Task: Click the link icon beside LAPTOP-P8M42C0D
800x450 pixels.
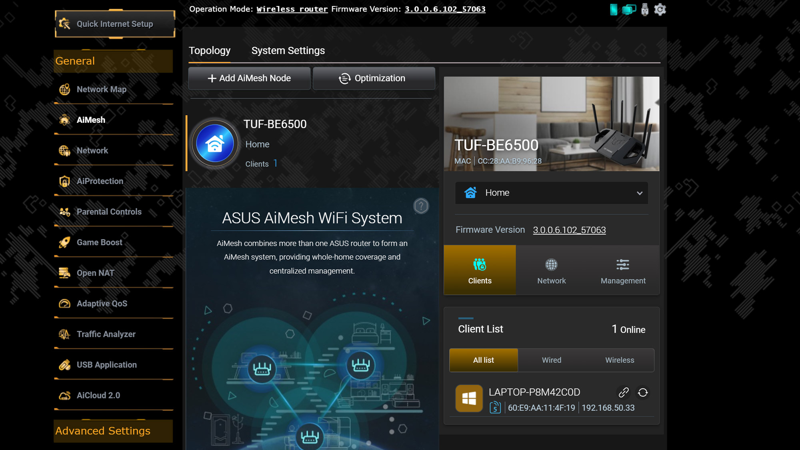Action: [623, 392]
